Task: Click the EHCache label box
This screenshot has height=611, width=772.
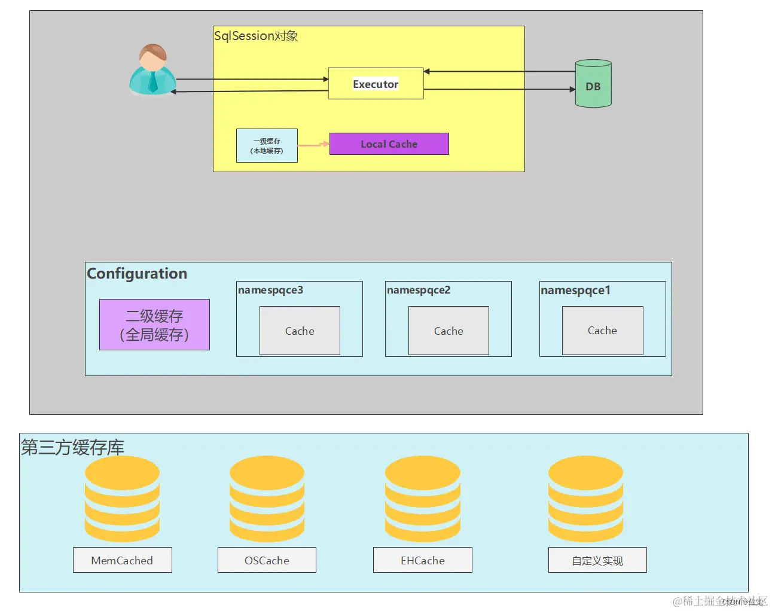Action: point(423,560)
